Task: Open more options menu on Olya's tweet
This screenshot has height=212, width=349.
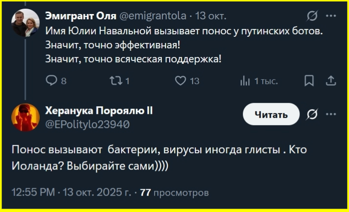Action: [331, 16]
